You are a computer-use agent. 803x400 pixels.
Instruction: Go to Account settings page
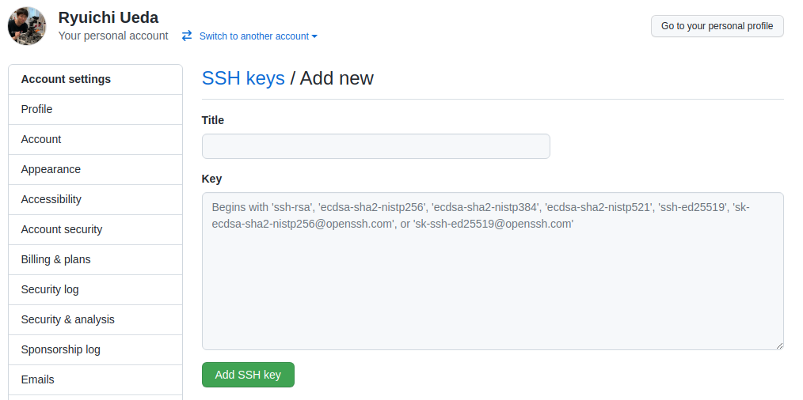(x=41, y=139)
